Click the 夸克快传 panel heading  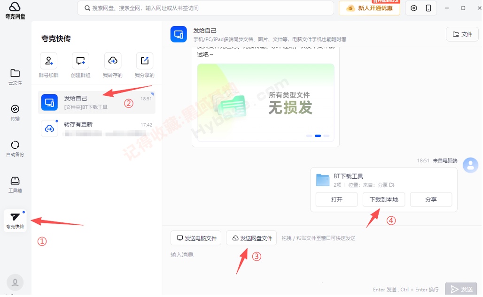[56, 38]
